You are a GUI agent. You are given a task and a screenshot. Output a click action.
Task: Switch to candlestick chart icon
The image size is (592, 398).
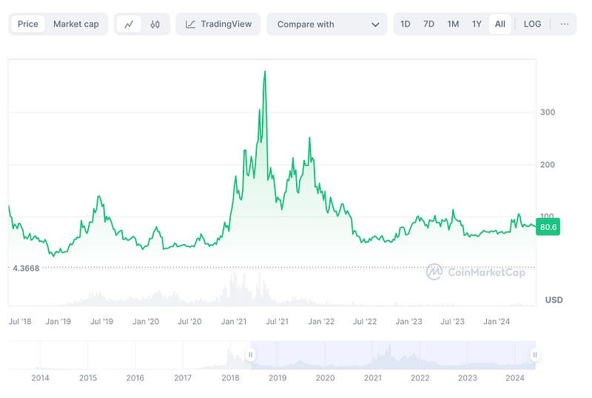click(155, 24)
